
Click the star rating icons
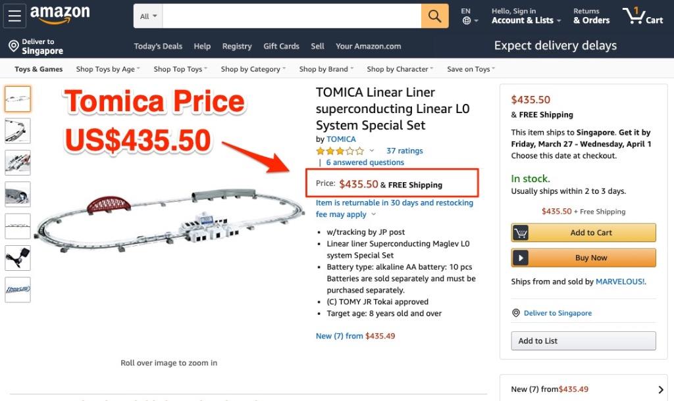tap(340, 151)
